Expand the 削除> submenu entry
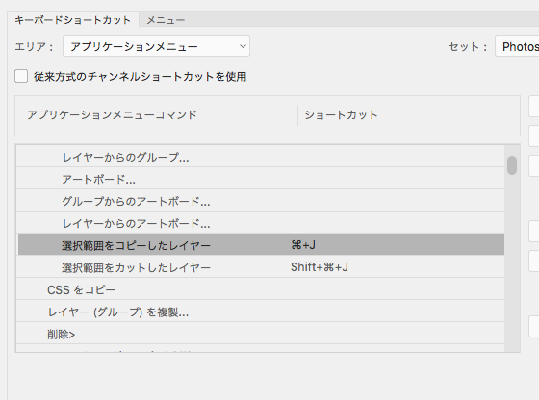539x400 pixels. pos(260,334)
